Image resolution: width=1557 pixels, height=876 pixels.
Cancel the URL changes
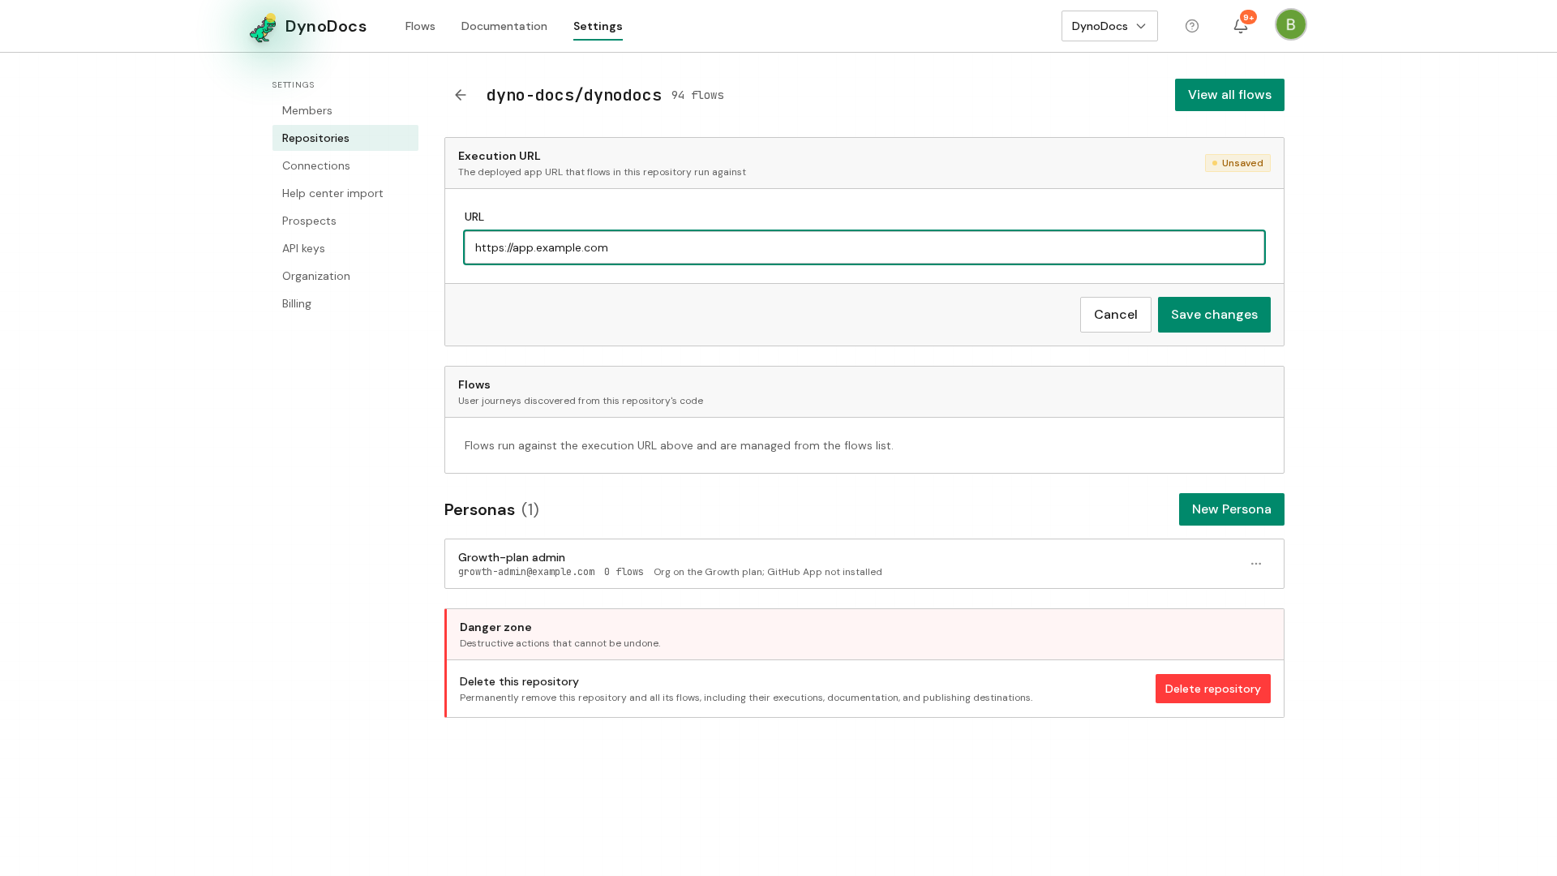pos(1116,315)
